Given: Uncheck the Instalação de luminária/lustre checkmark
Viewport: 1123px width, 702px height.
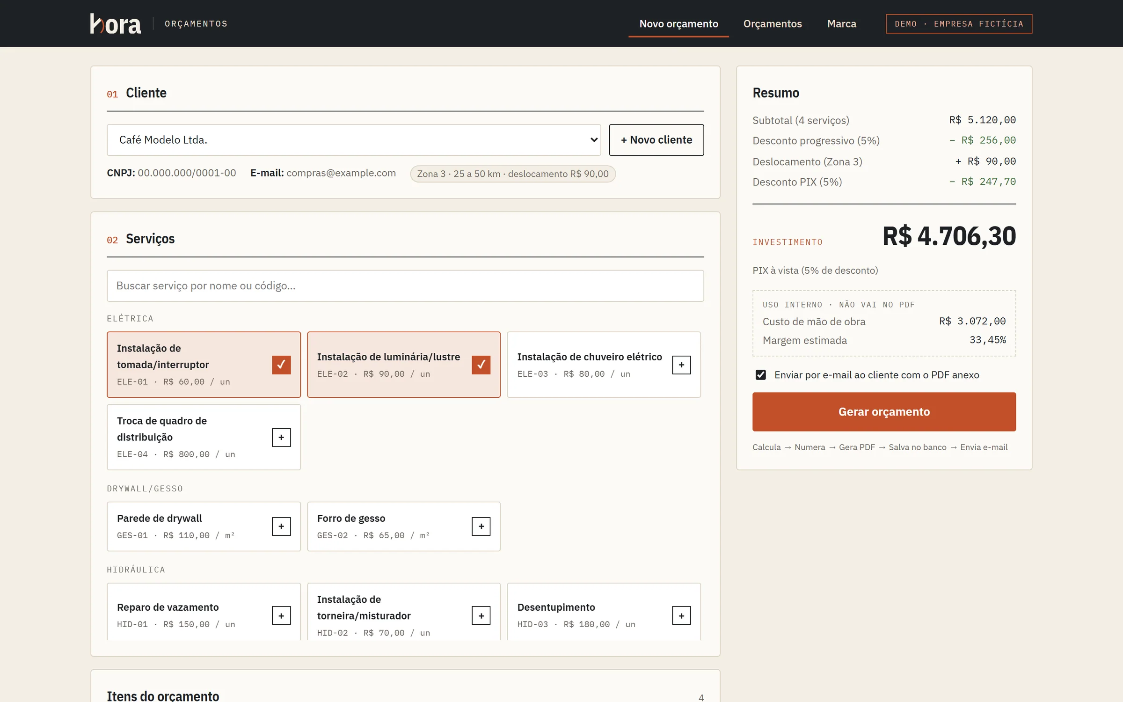Looking at the screenshot, I should [x=481, y=365].
